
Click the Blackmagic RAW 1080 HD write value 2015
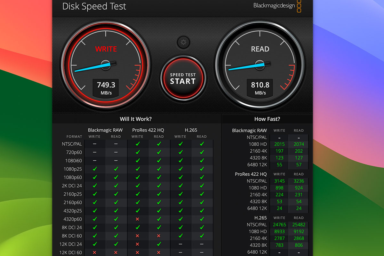click(279, 144)
